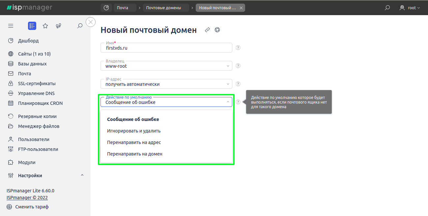Click the envelope icon next to Почта

pyautogui.click(x=11, y=74)
